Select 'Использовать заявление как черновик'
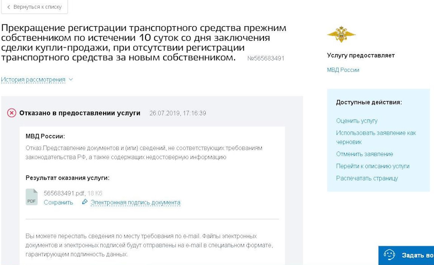 376,137
